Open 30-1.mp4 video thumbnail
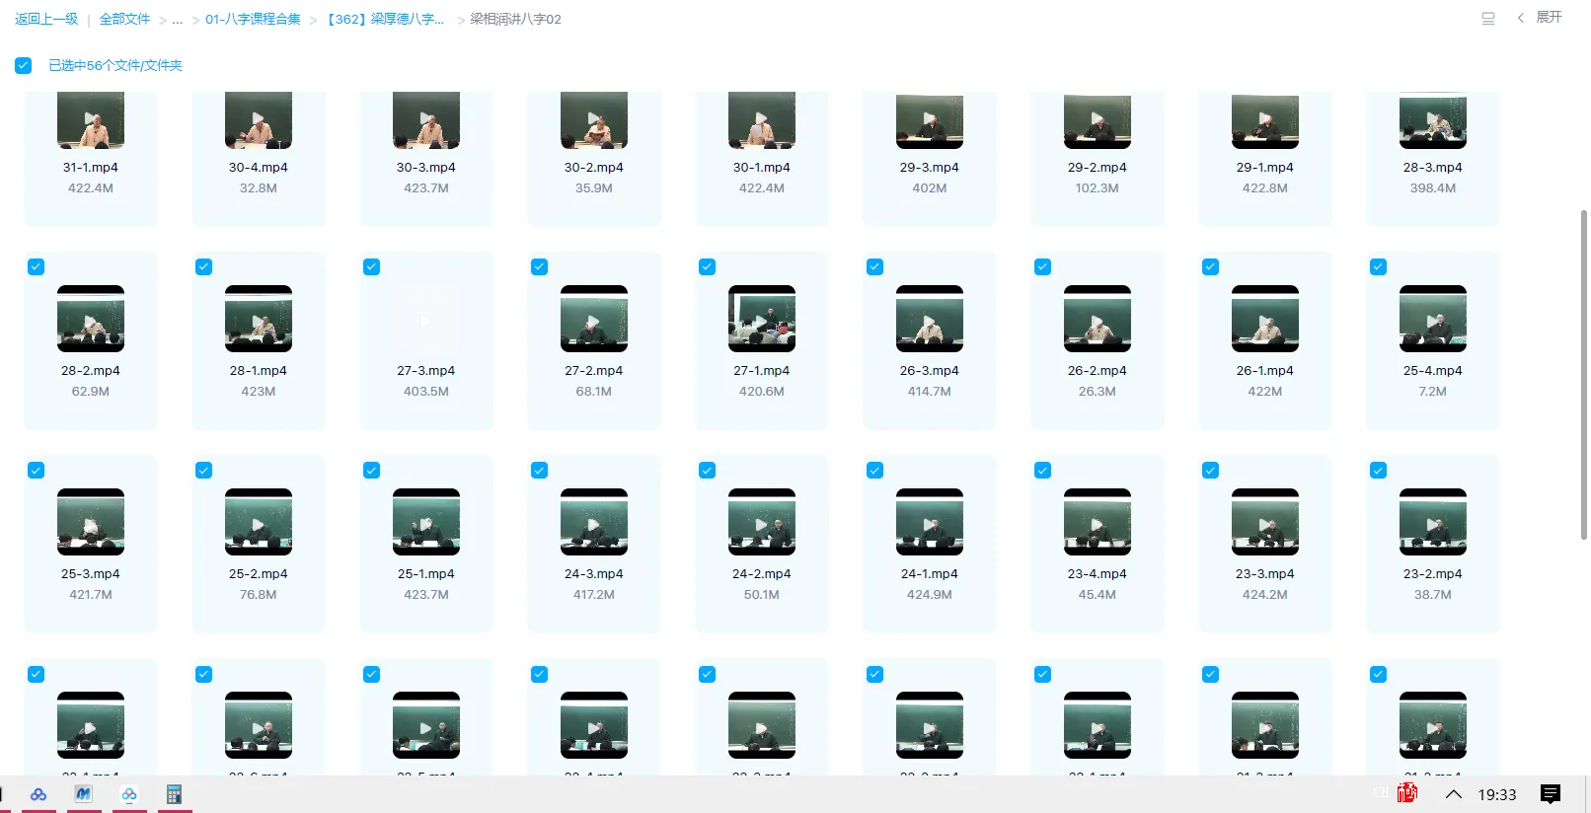The width and height of the screenshot is (1591, 813). point(762,119)
